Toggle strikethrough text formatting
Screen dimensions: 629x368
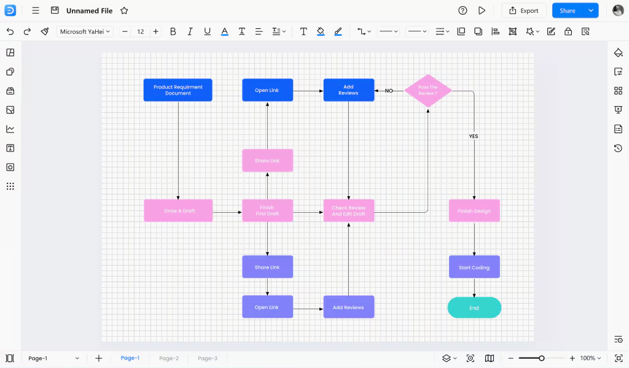tap(242, 32)
